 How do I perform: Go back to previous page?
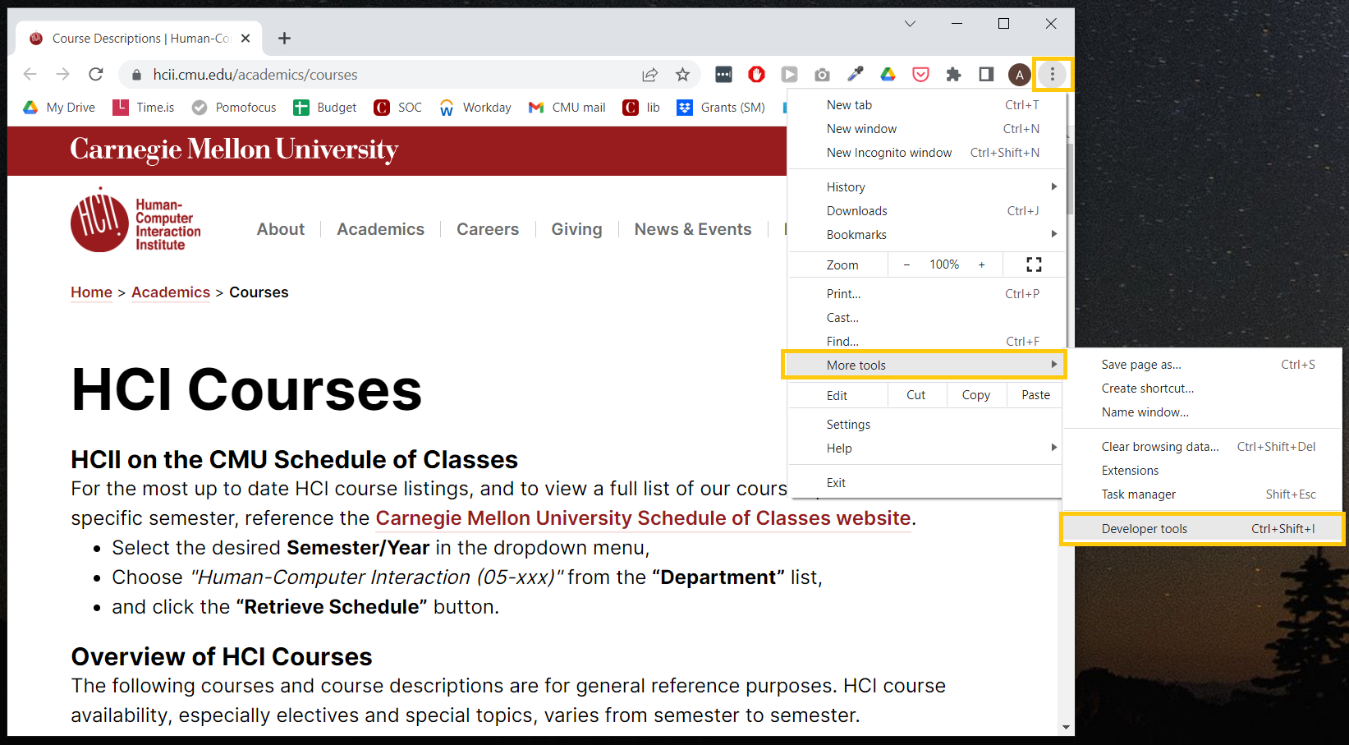coord(30,75)
